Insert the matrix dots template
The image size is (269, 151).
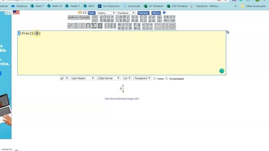[x=158, y=26]
